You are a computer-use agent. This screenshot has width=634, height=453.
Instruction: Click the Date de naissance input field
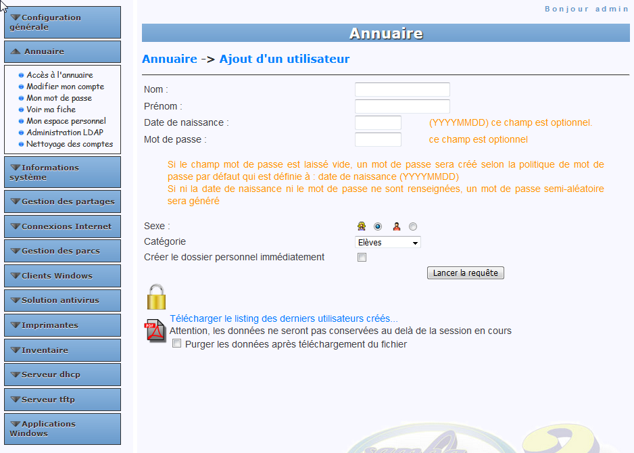tap(378, 122)
